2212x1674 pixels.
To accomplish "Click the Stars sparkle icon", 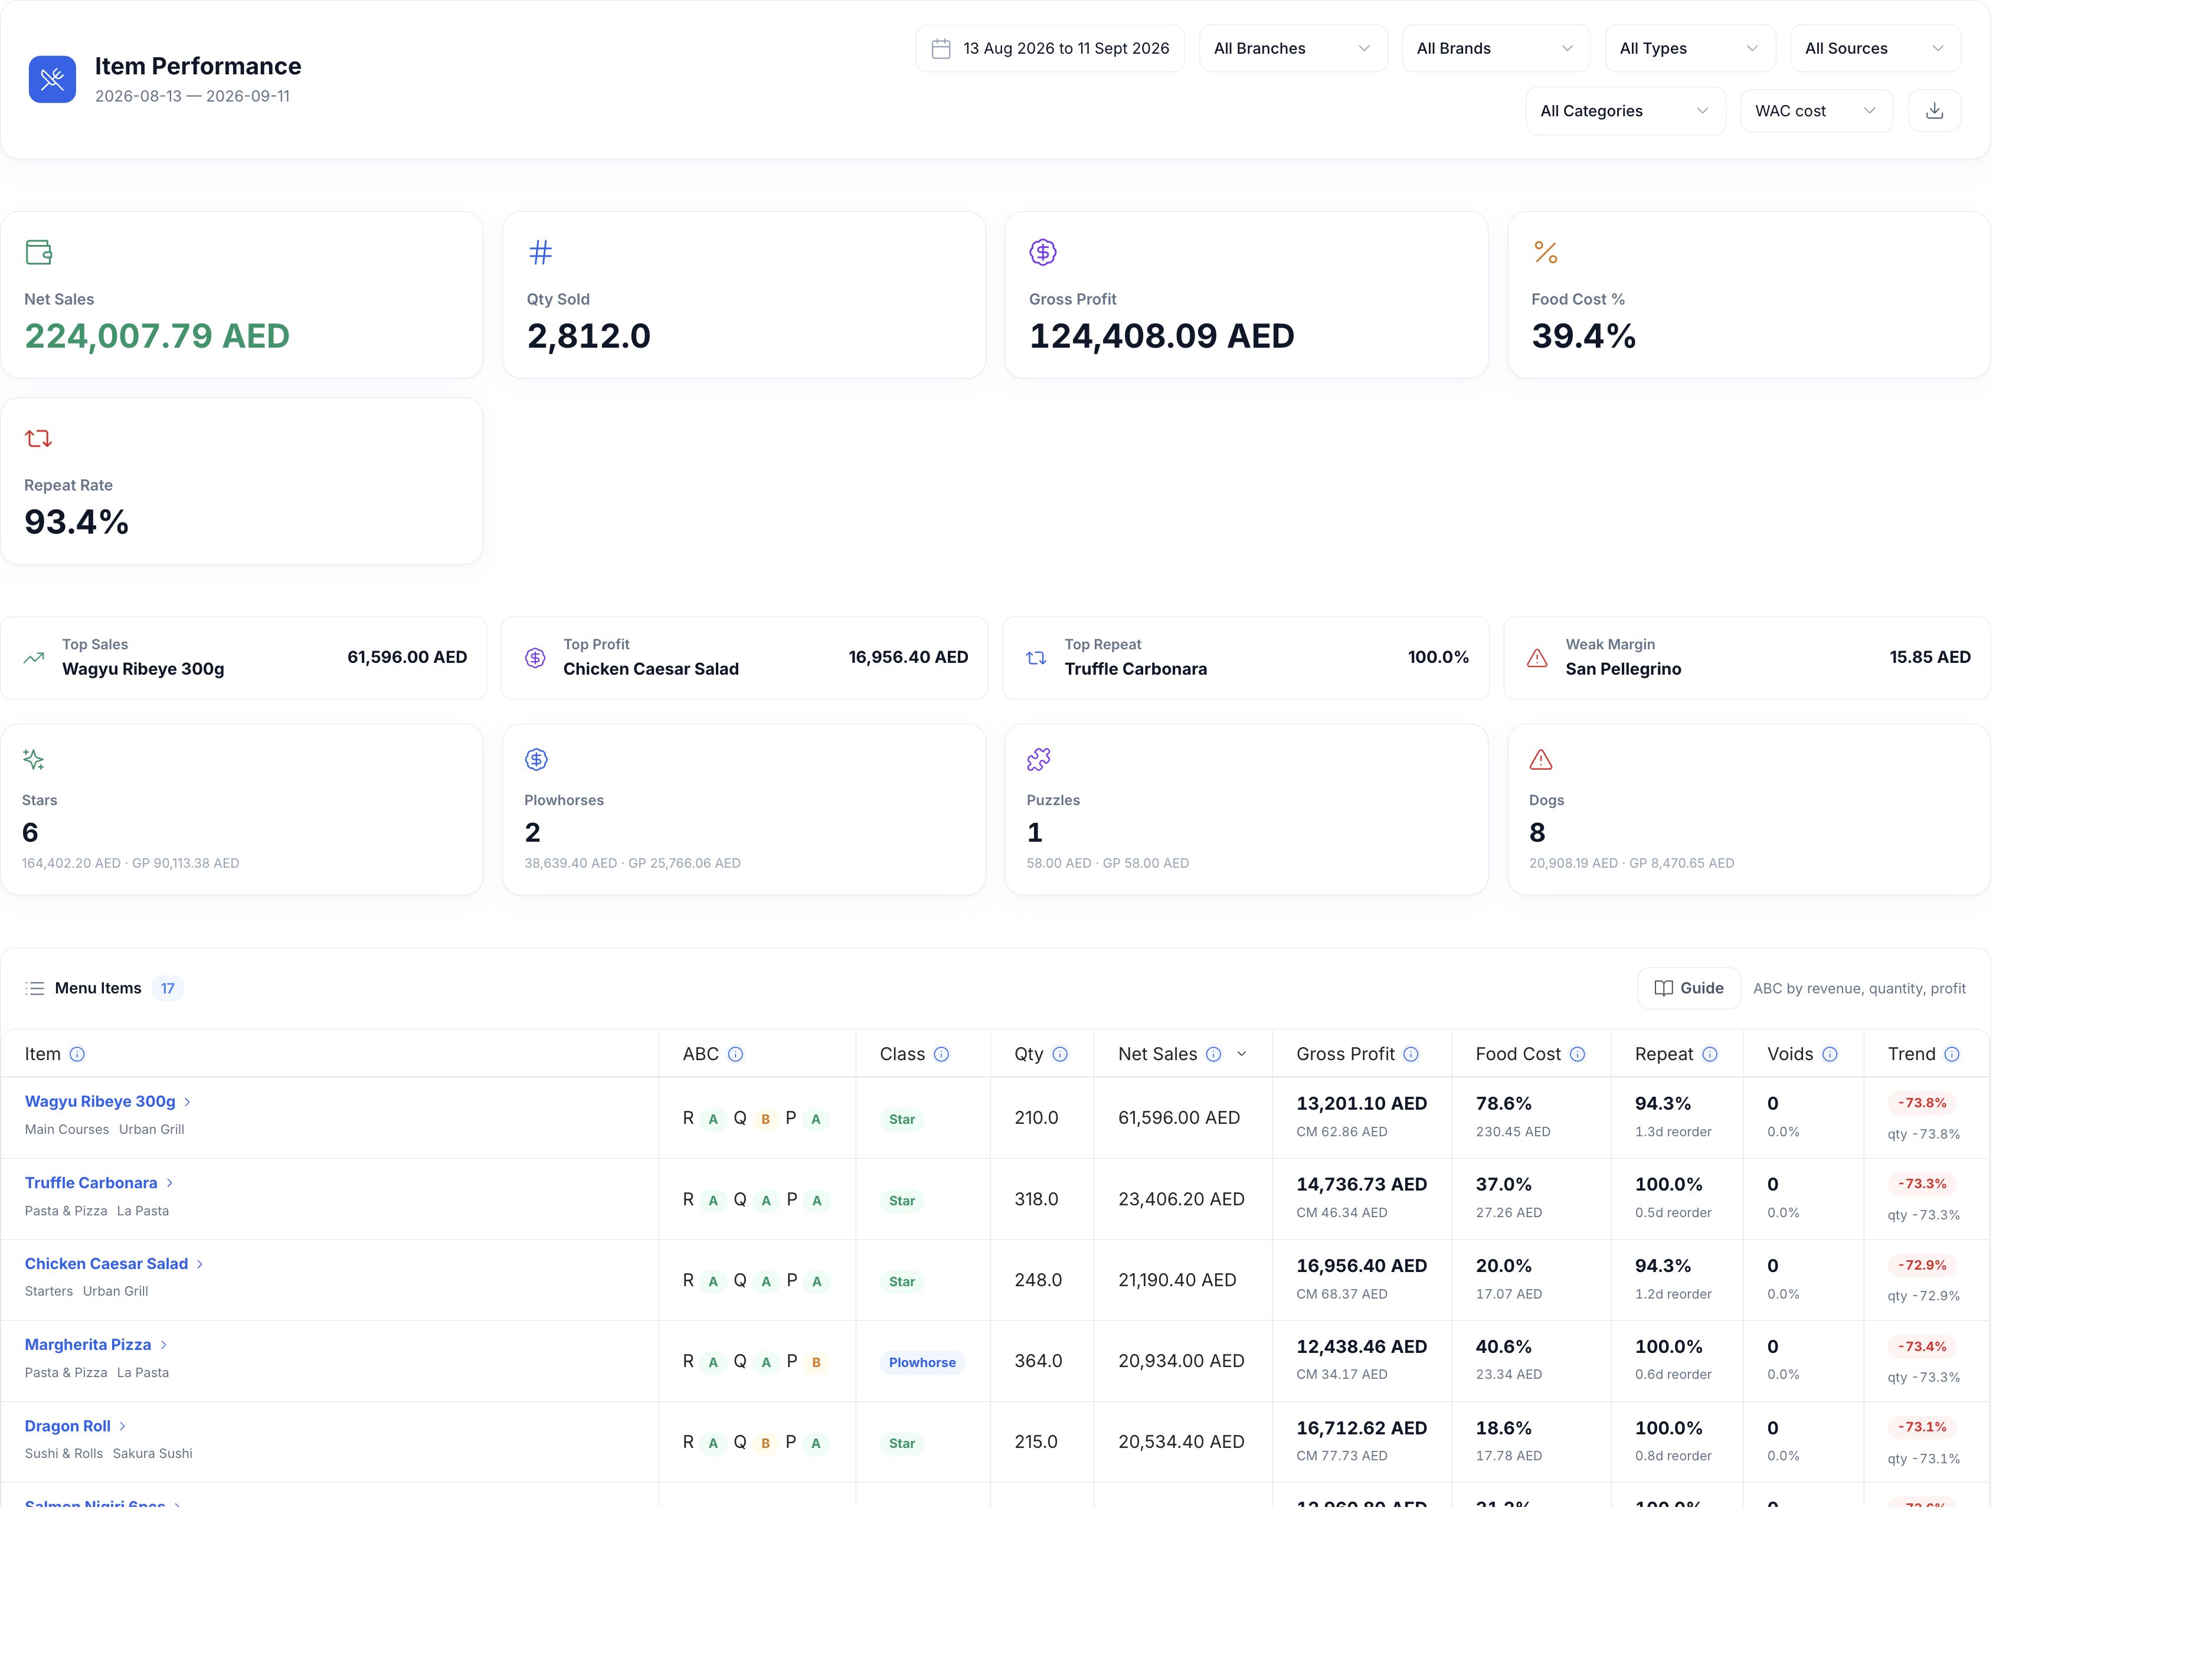I will tap(34, 760).
